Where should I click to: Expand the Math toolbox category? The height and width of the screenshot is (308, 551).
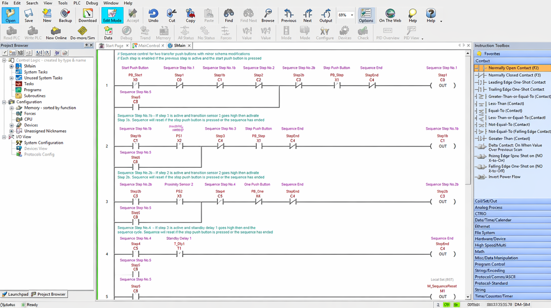(513, 252)
